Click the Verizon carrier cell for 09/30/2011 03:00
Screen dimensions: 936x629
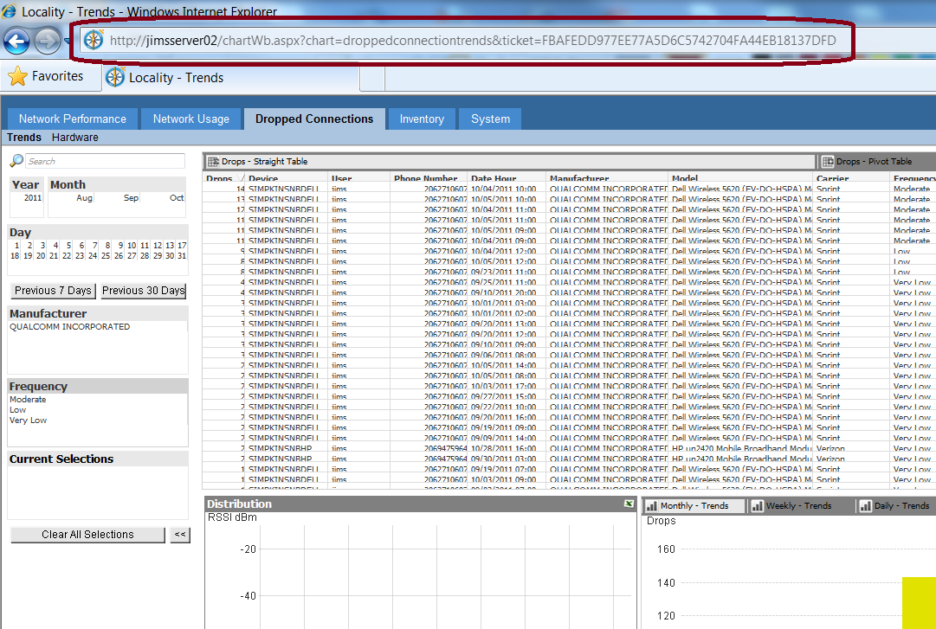coord(830,459)
